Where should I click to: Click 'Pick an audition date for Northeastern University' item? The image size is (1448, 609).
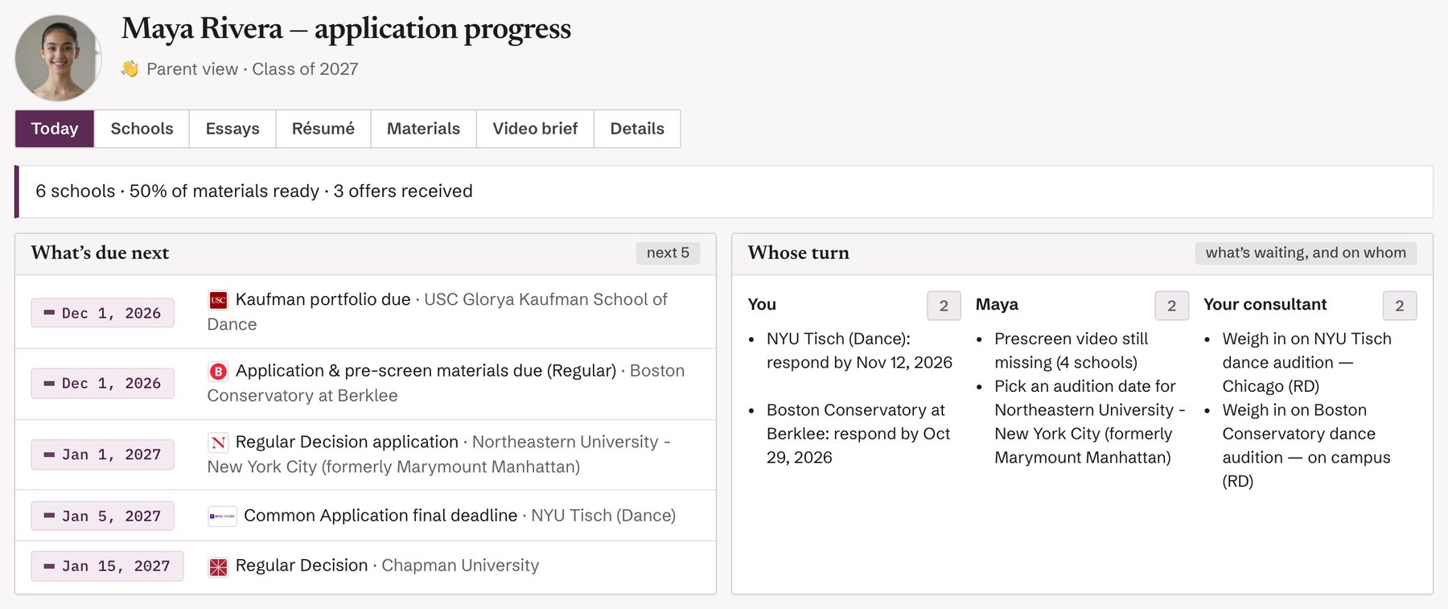(1090, 422)
